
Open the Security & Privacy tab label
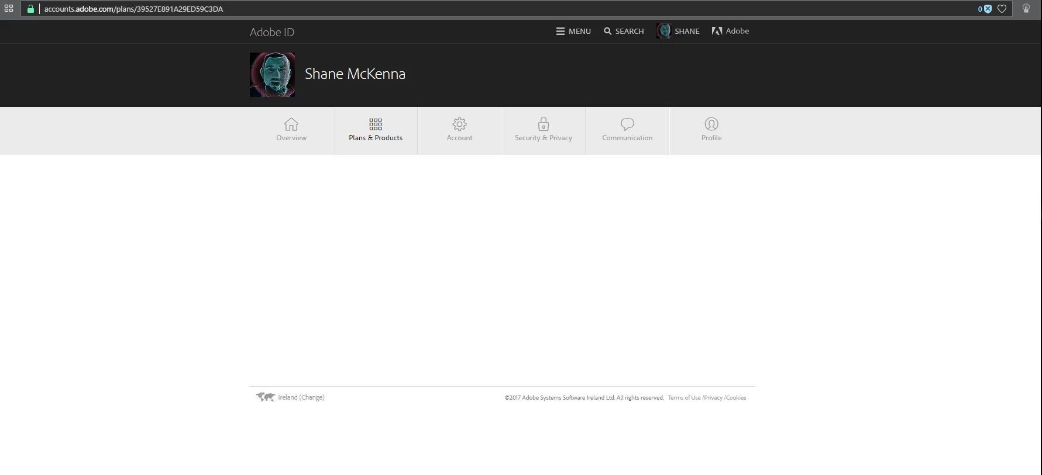coord(544,138)
